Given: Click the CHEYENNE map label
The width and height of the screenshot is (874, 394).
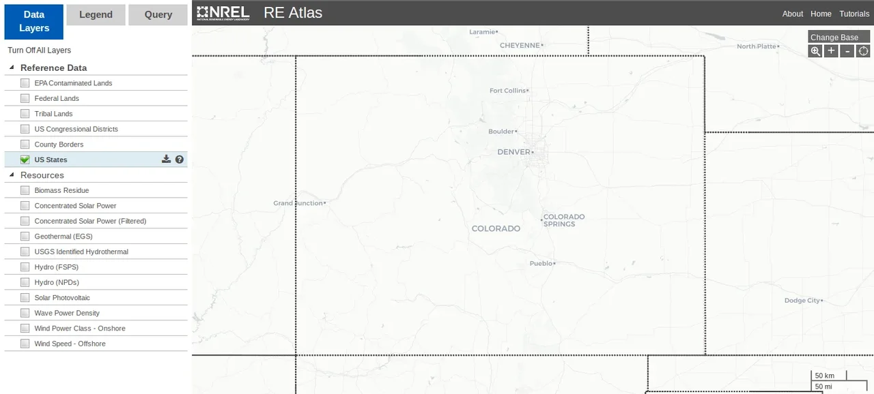Looking at the screenshot, I should (520, 46).
